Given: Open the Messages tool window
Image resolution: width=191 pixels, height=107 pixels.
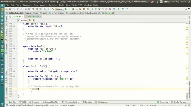Looking at the screenshot, I should pos(101,102).
